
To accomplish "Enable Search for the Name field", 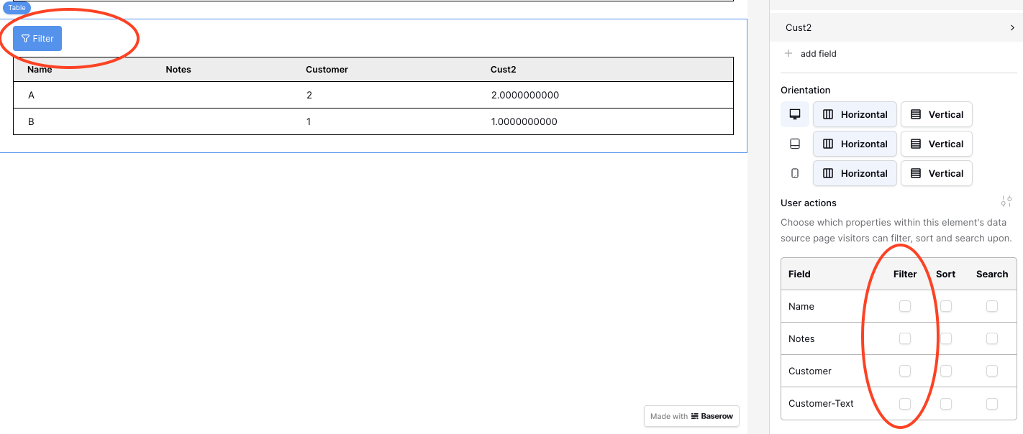I will (x=992, y=306).
